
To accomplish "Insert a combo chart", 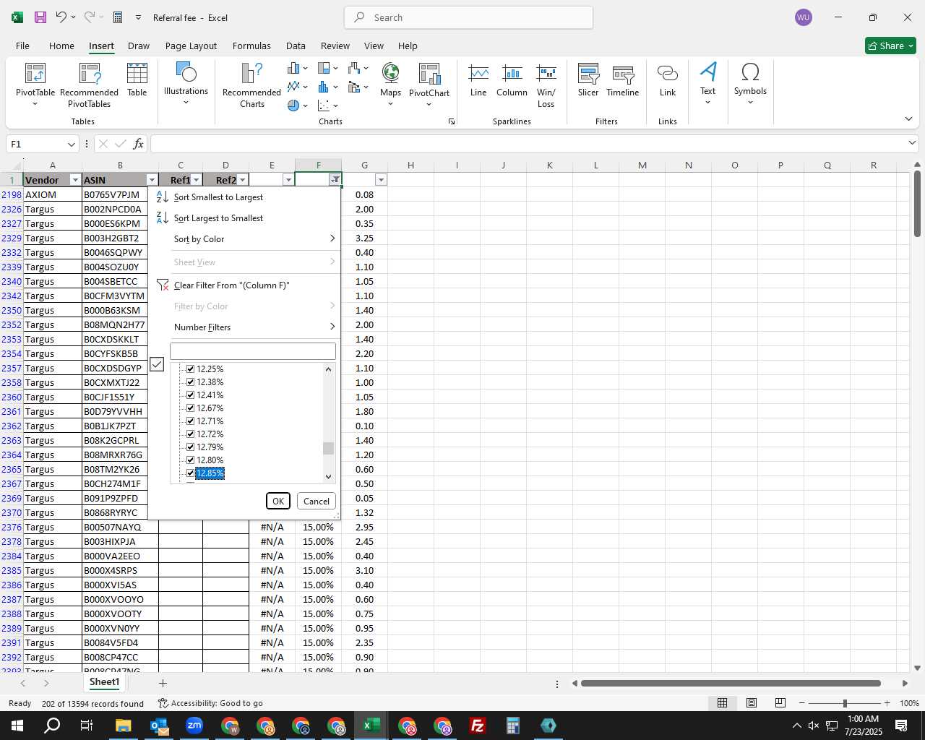I will (358, 87).
